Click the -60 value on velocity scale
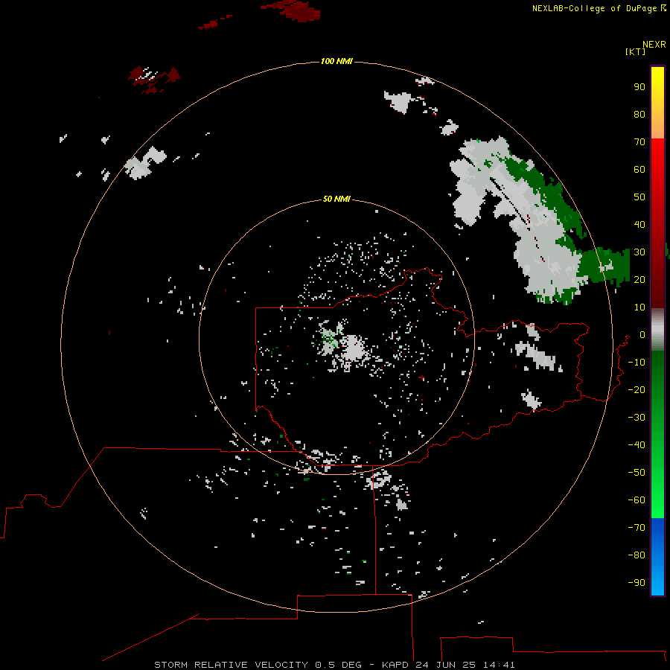 (x=636, y=500)
